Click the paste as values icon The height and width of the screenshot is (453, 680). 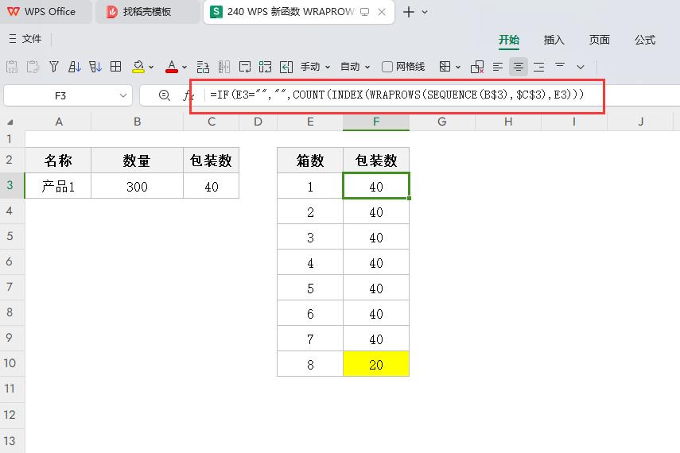(12, 67)
